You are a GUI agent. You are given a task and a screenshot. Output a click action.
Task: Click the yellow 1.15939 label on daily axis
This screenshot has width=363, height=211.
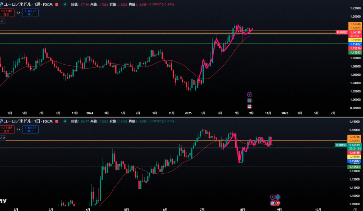pos(354,157)
